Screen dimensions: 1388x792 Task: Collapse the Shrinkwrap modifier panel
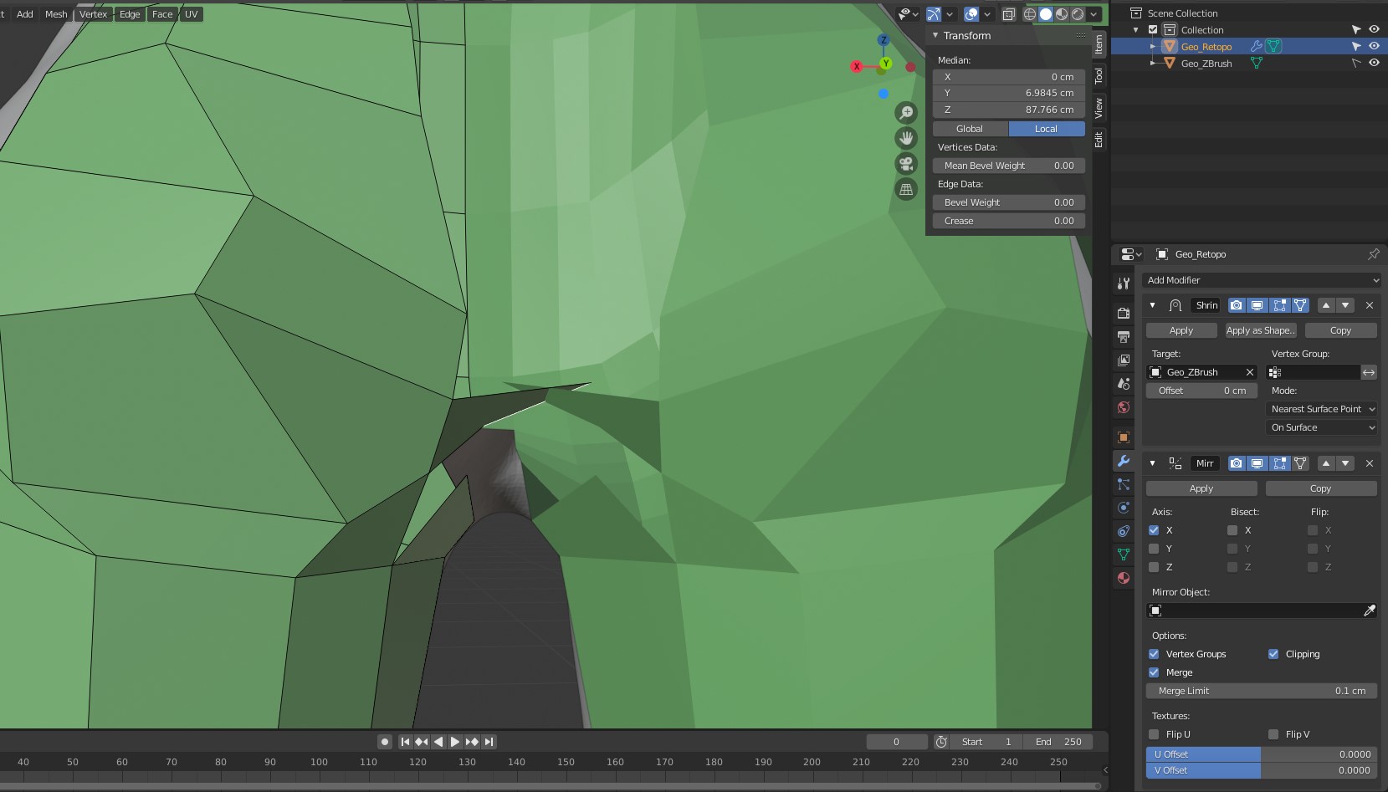(1153, 305)
